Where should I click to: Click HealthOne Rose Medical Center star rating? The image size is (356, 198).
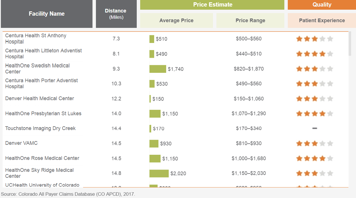pos(315,158)
